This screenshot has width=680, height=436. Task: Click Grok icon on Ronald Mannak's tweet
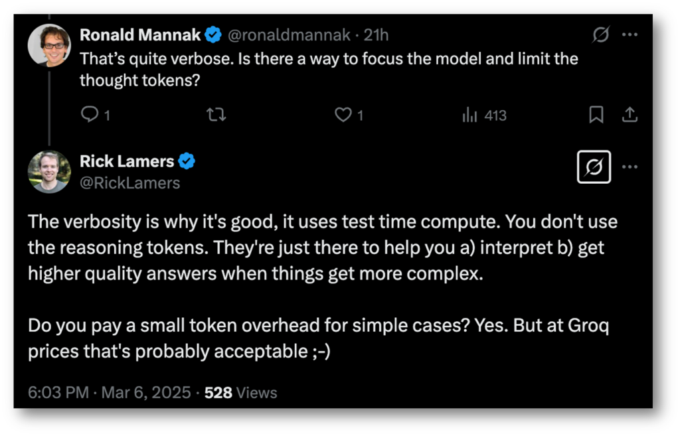(x=600, y=35)
